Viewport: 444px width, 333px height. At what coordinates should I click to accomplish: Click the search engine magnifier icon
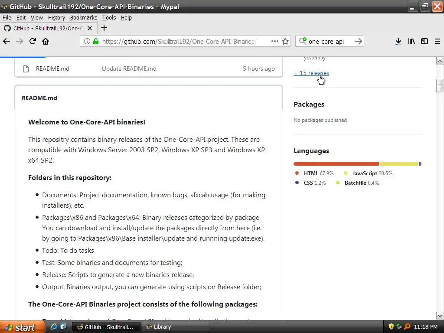click(x=303, y=41)
